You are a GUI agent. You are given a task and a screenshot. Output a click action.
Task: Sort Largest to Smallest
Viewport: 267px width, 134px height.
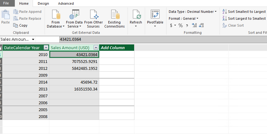click(x=244, y=18)
